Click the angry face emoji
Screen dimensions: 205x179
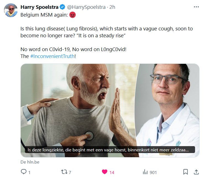(x=72, y=15)
